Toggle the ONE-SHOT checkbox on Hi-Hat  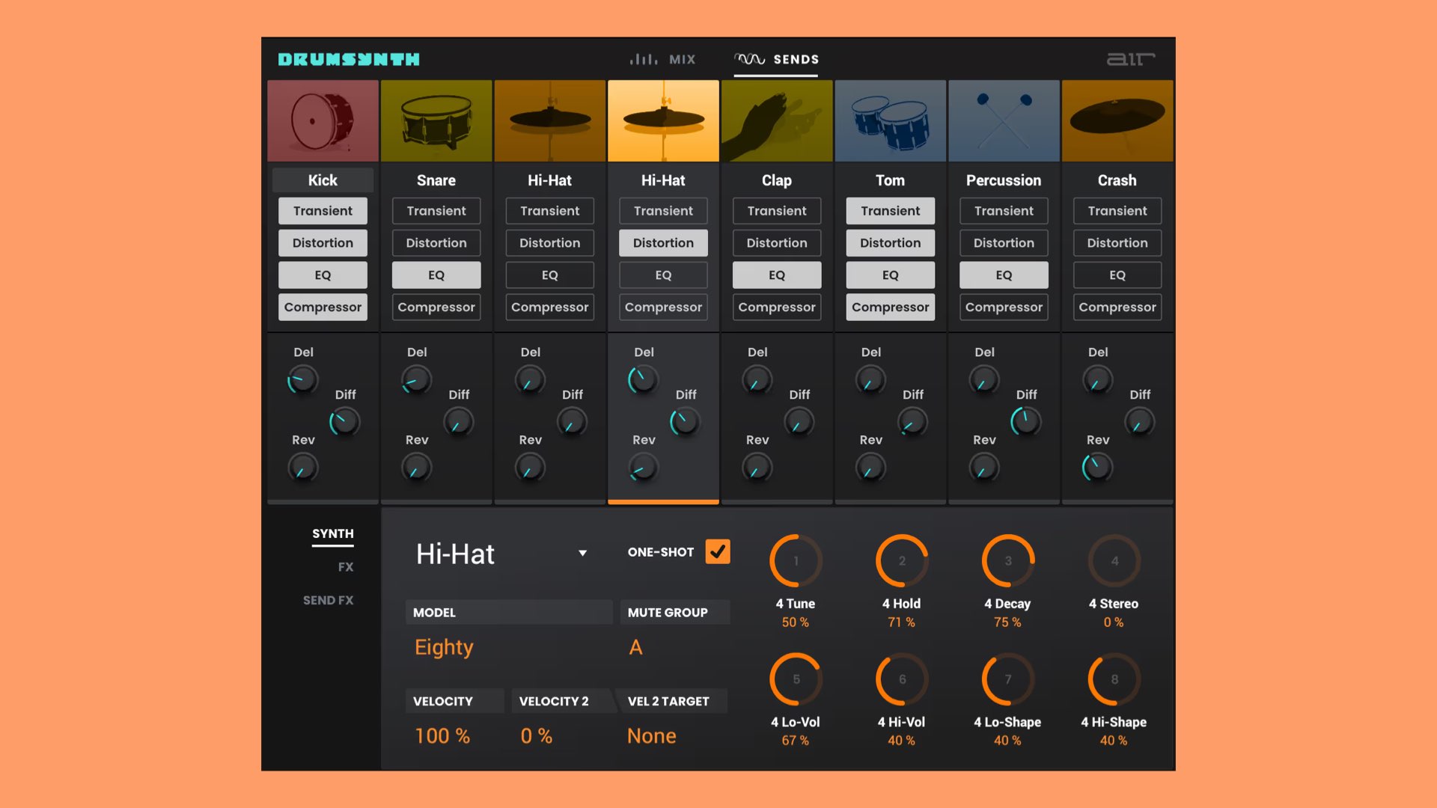pyautogui.click(x=718, y=551)
